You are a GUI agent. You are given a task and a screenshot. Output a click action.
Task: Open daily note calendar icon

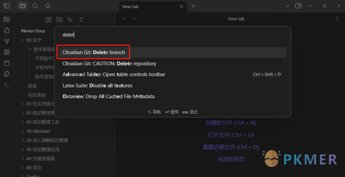coord(7,63)
